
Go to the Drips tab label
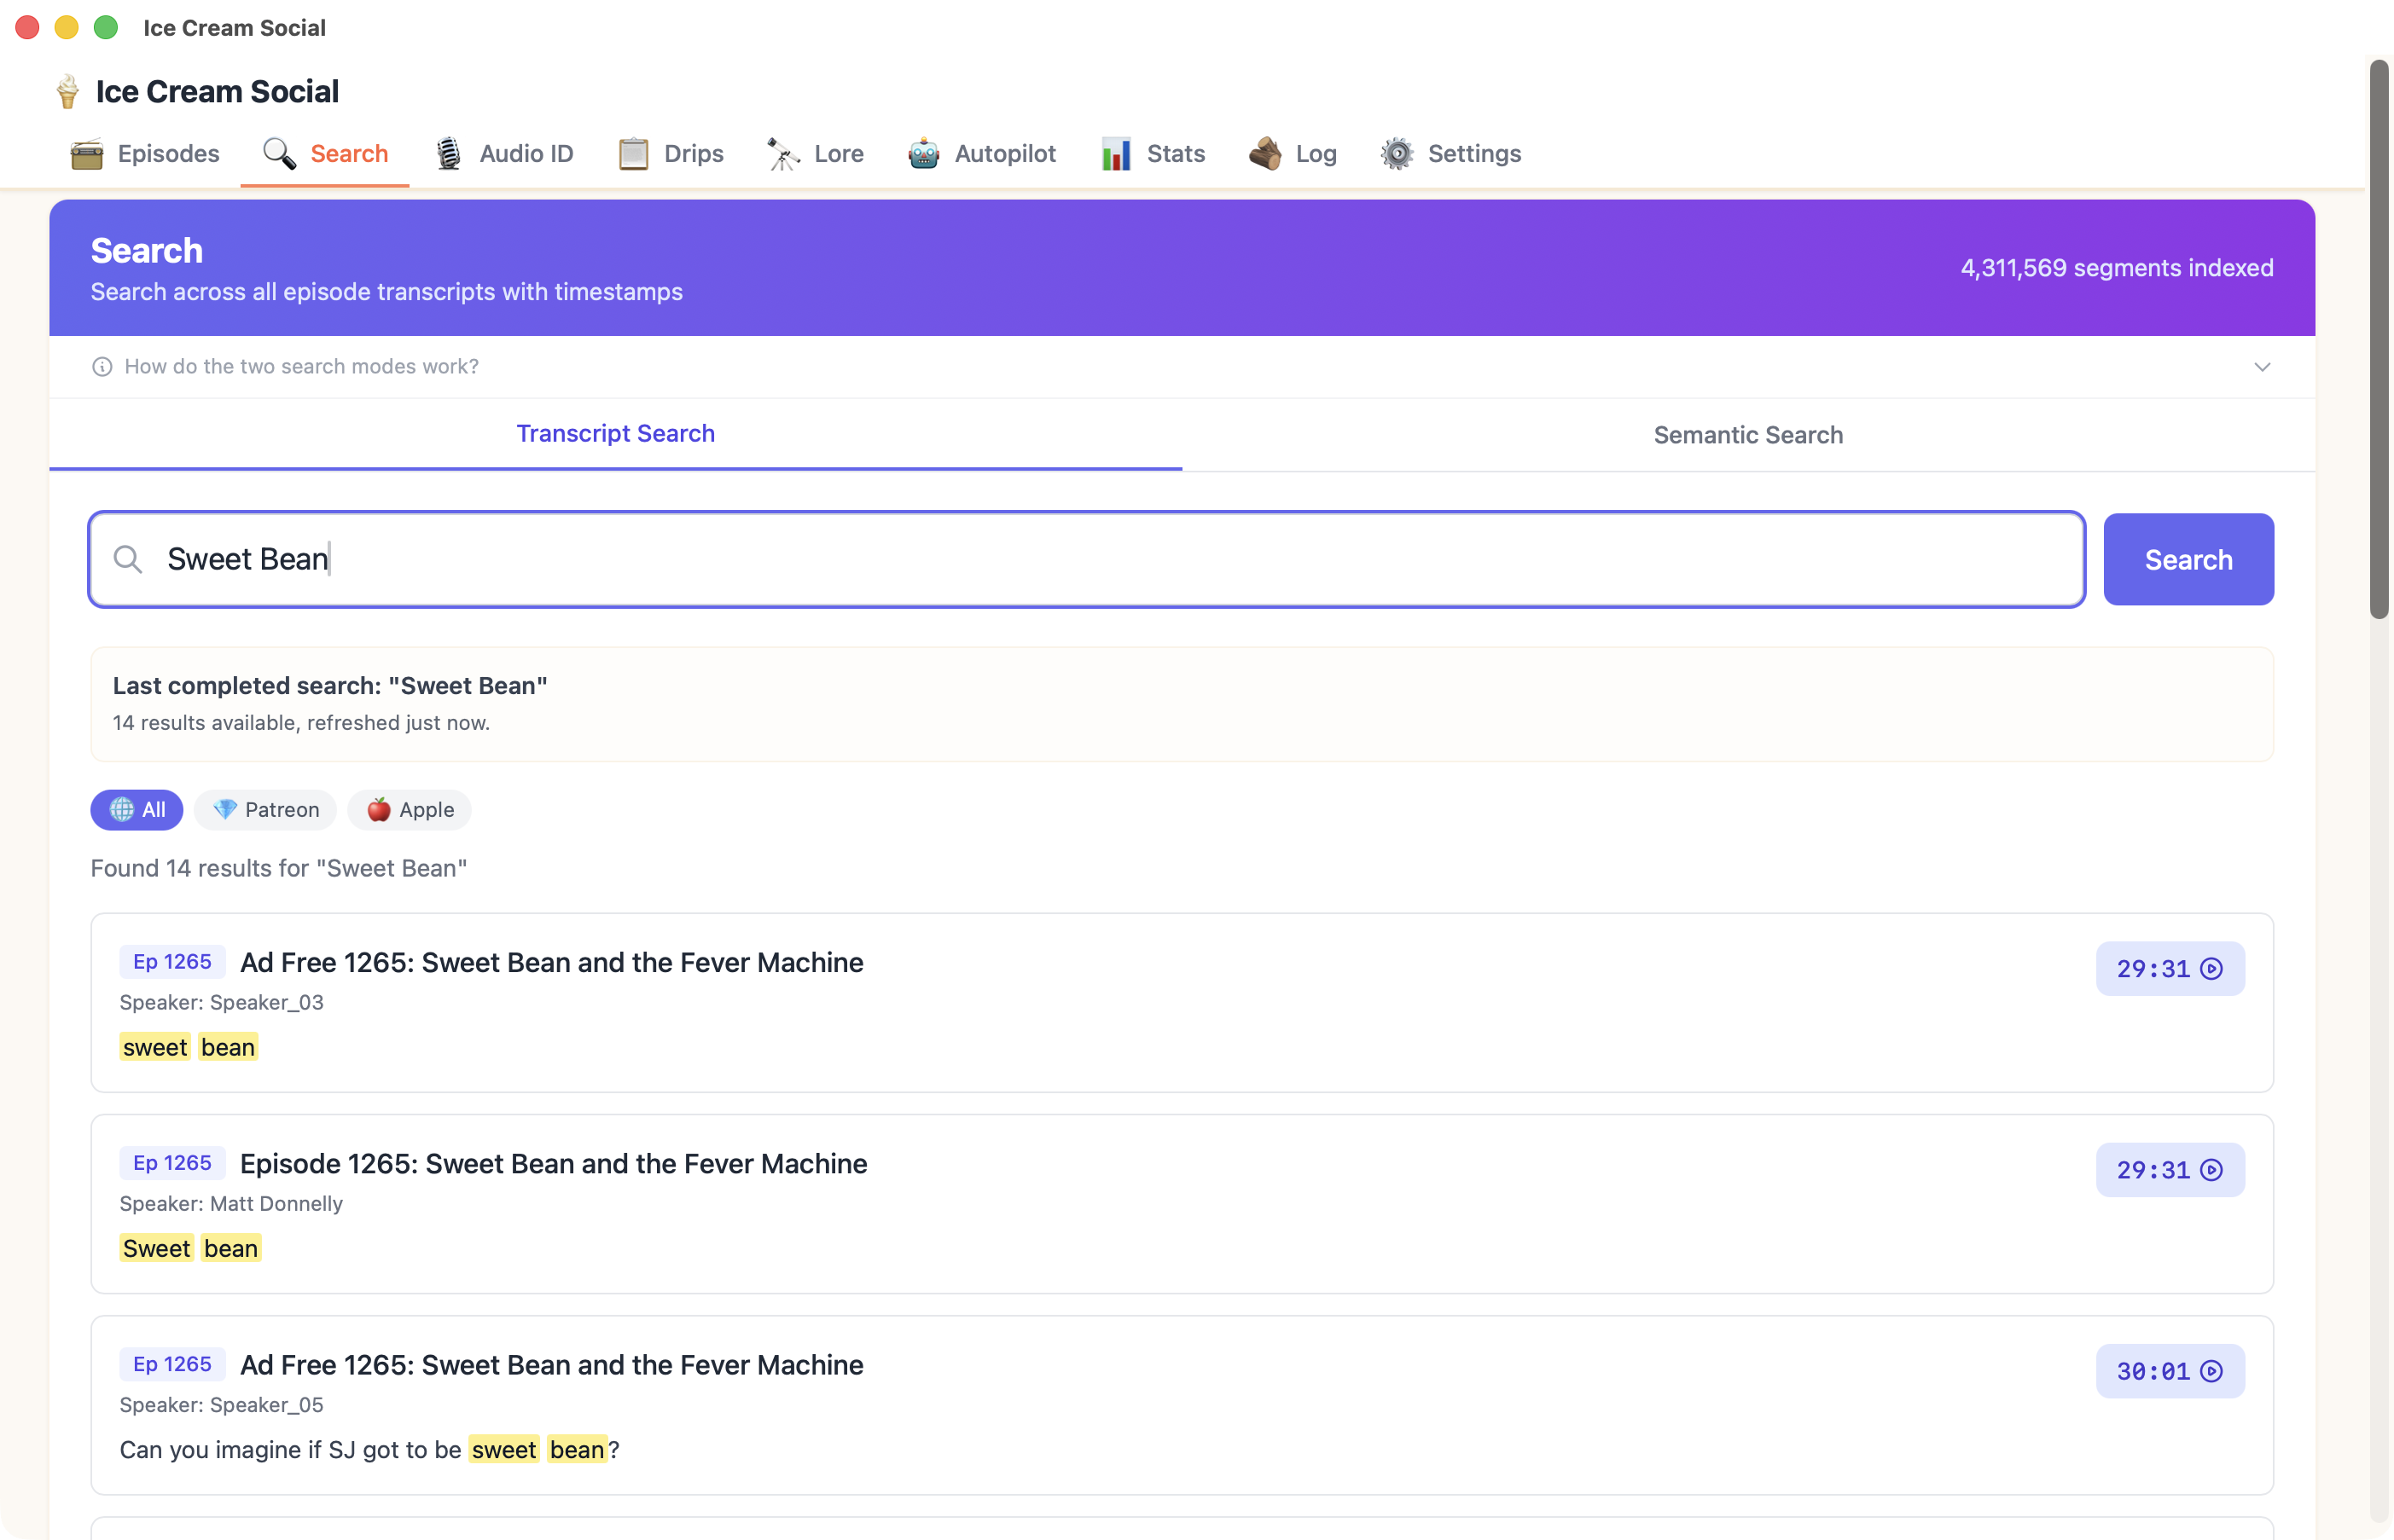click(x=694, y=154)
